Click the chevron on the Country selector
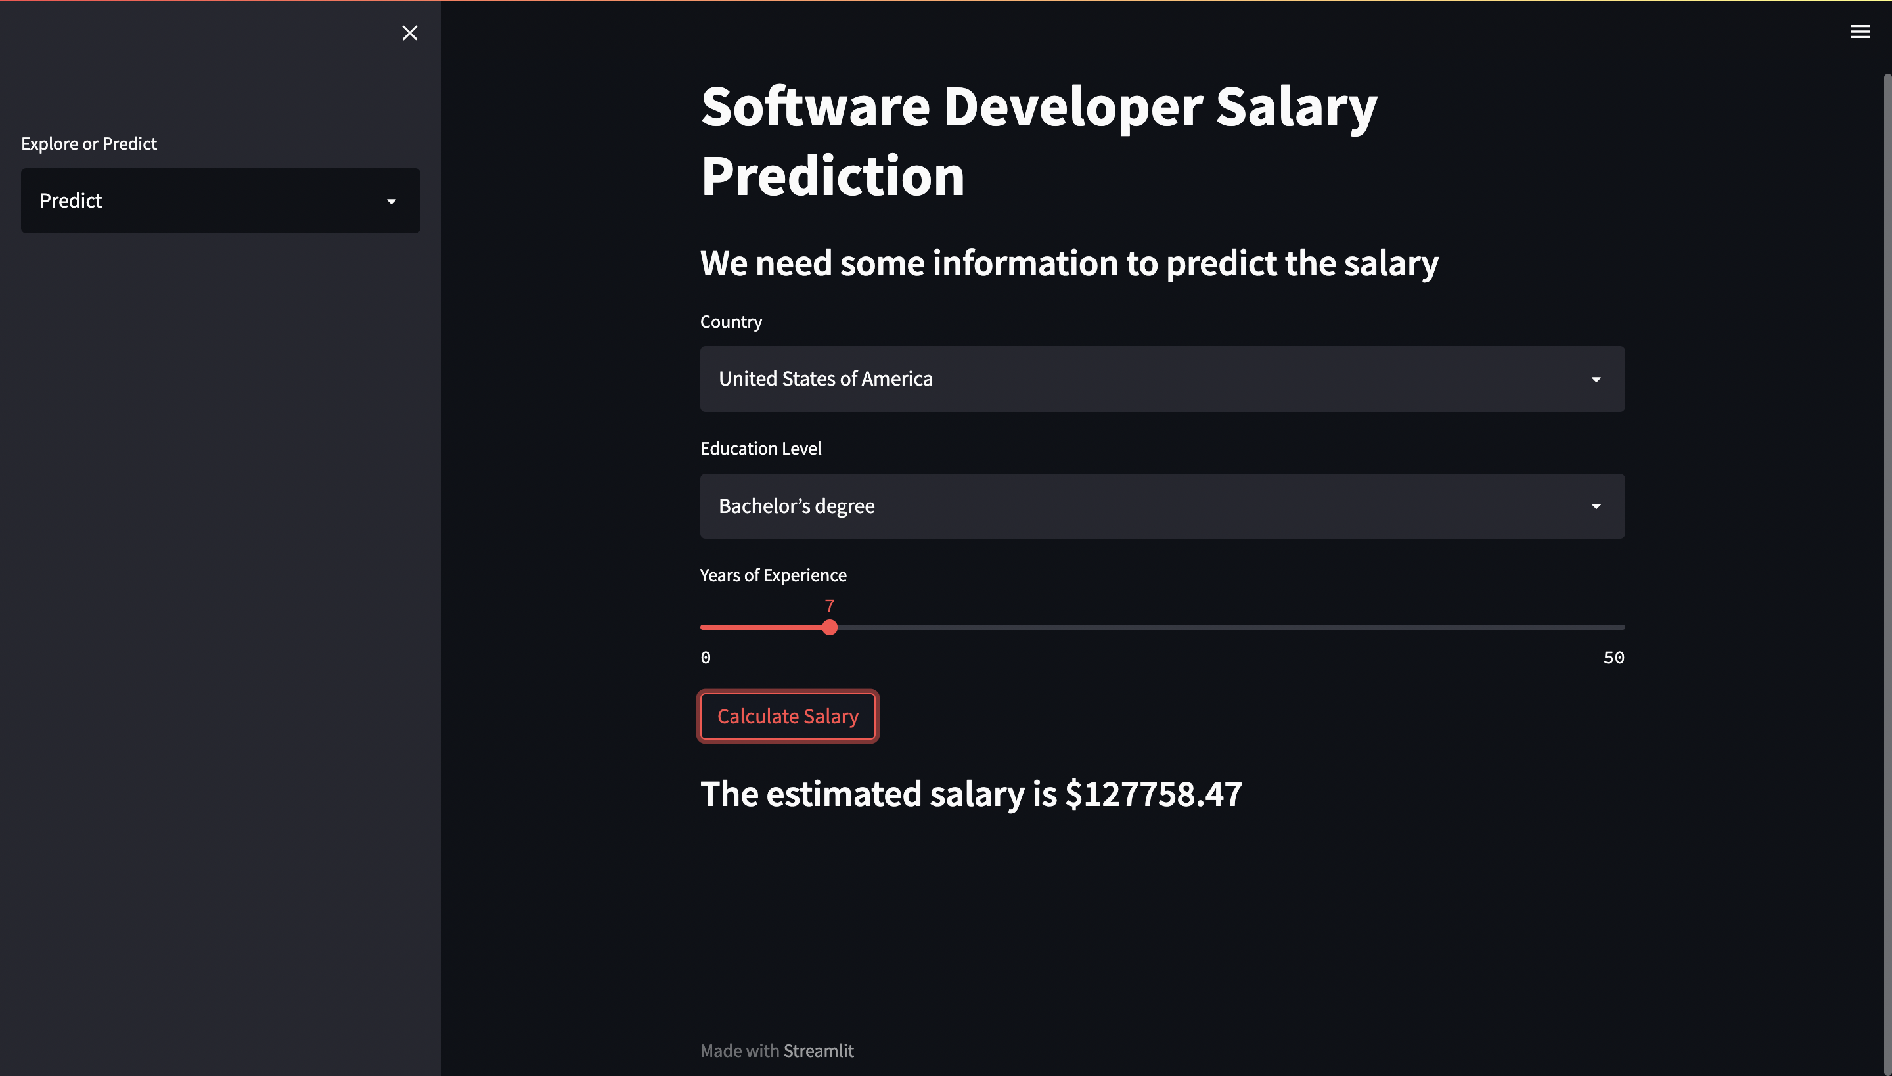Viewport: 1892px width, 1076px height. (x=1596, y=379)
